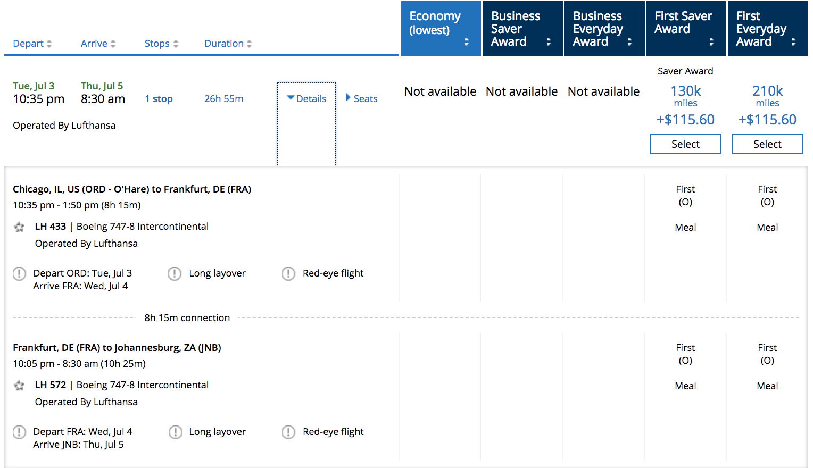Click the Depart FRA date notice icon
This screenshot has width=813, height=468.
19,432
